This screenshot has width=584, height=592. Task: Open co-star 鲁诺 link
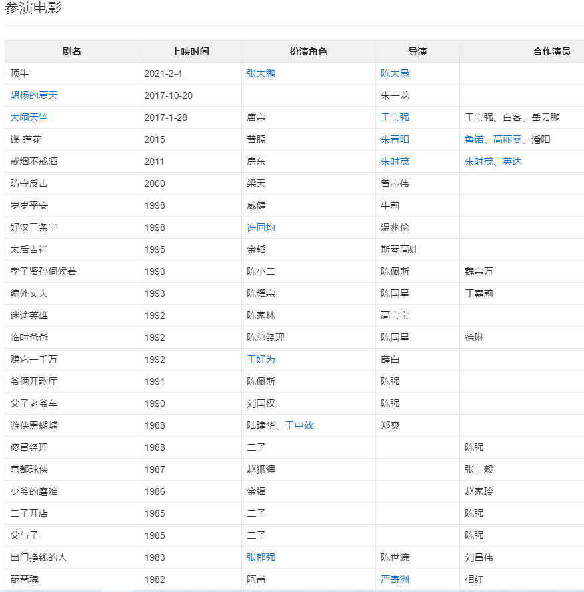click(474, 140)
